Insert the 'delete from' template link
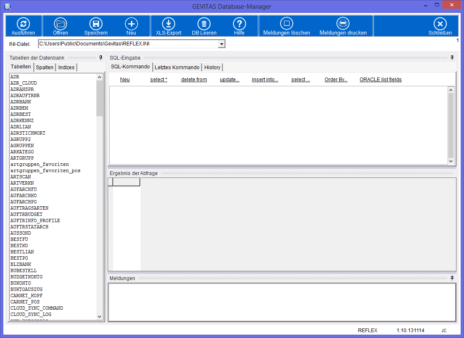The height and width of the screenshot is (338, 464). point(194,80)
